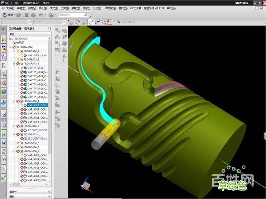This screenshot has height=199, width=266.
Task: Open the colorful palette library sidebar tab
Action: (4, 92)
